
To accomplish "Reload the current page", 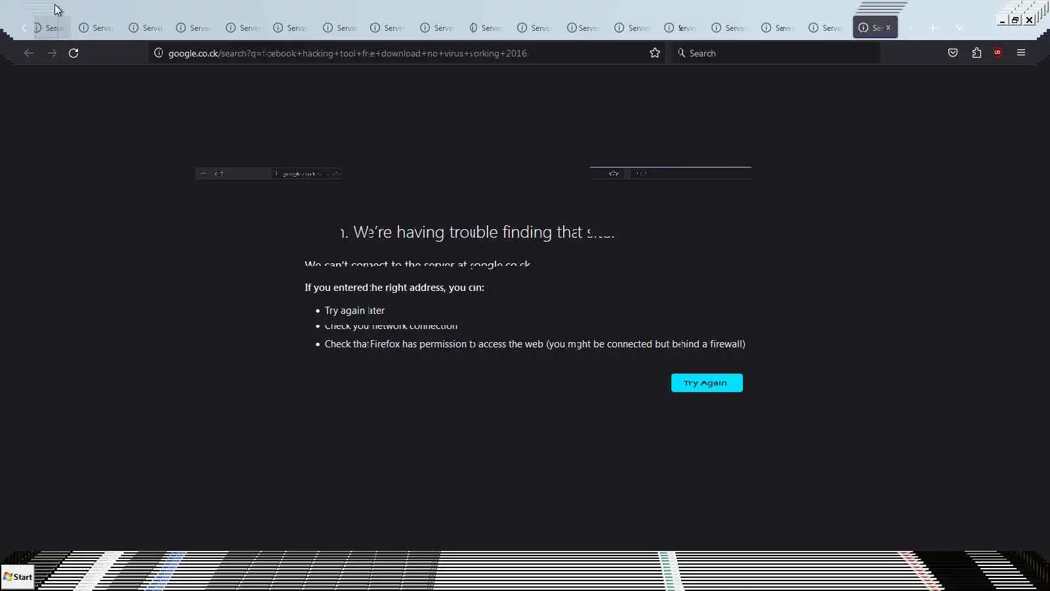I will click(73, 53).
